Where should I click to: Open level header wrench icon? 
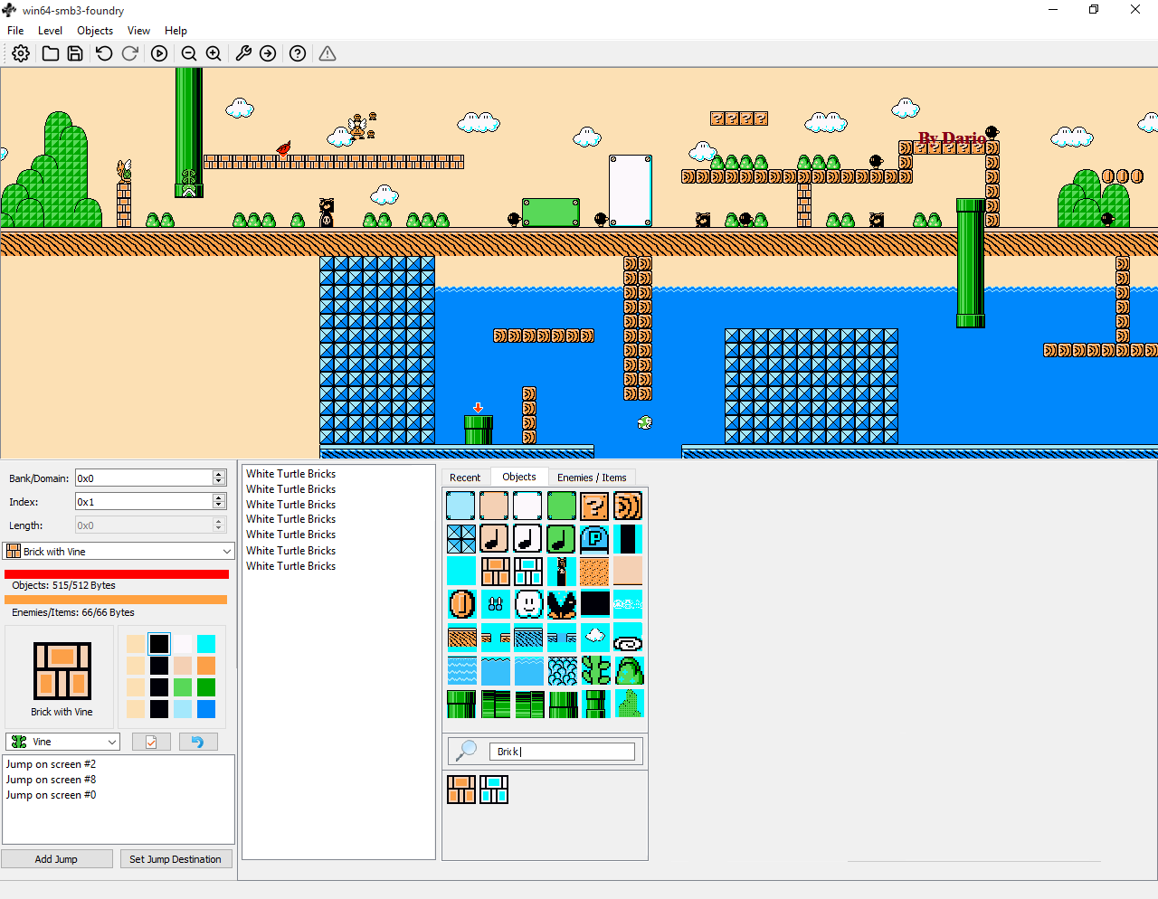[243, 53]
